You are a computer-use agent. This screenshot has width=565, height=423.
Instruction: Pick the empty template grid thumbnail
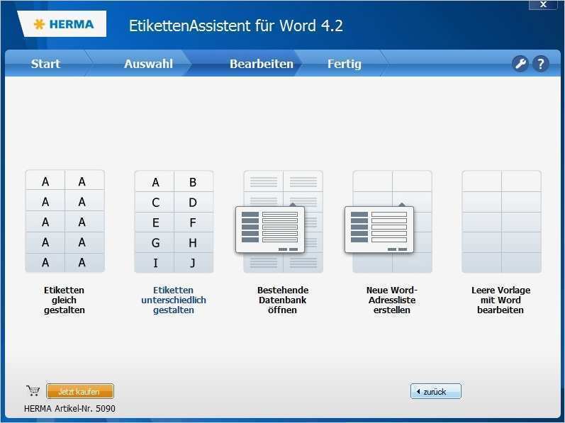[502, 222]
